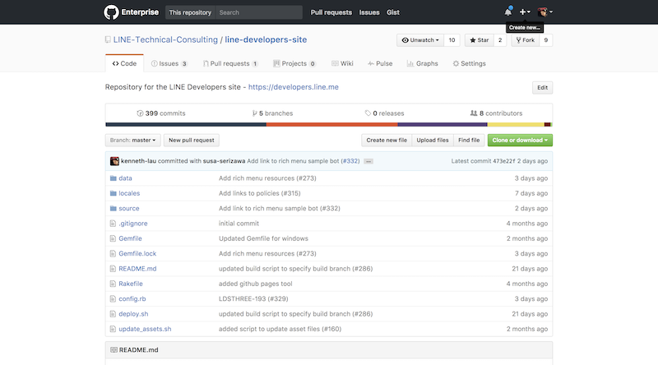Open the stargazers count 2

click(x=500, y=40)
